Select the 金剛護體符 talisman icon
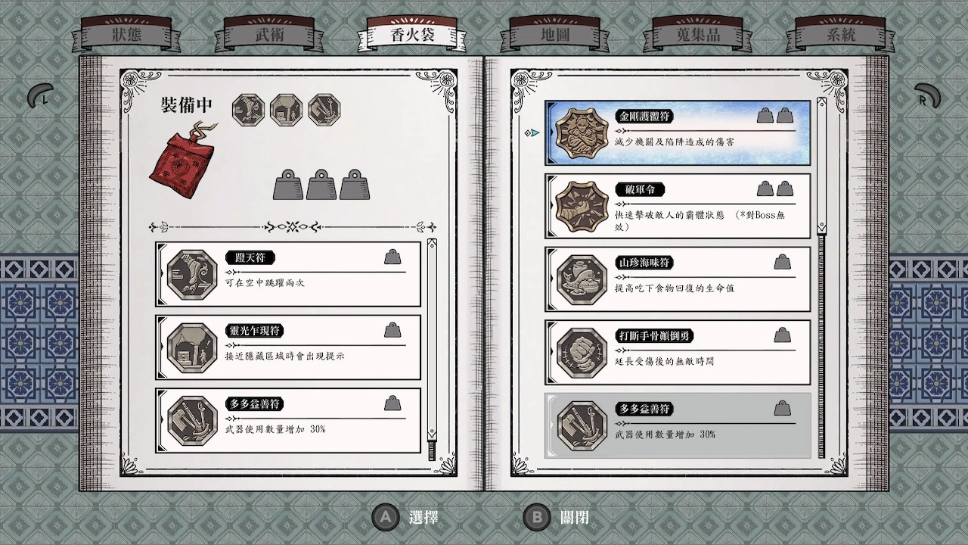Image resolution: width=968 pixels, height=545 pixels. point(582,133)
